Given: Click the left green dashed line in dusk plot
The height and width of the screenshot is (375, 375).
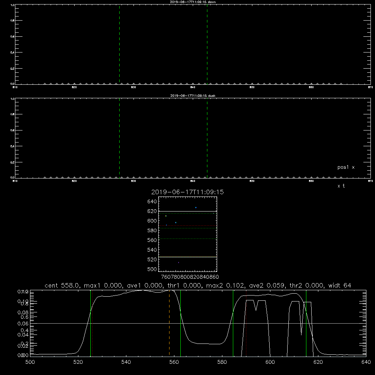Looking at the screenshot, I should pos(119,138).
